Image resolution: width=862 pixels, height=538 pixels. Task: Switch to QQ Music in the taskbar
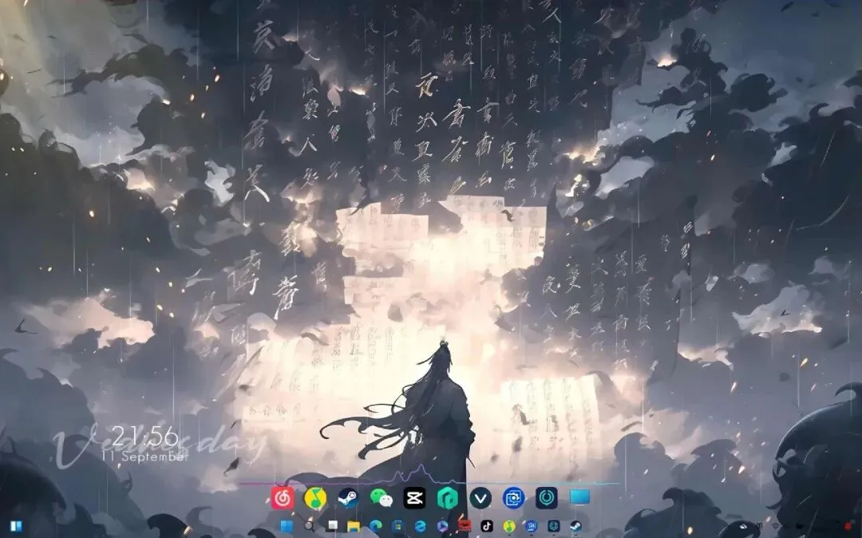509,527
